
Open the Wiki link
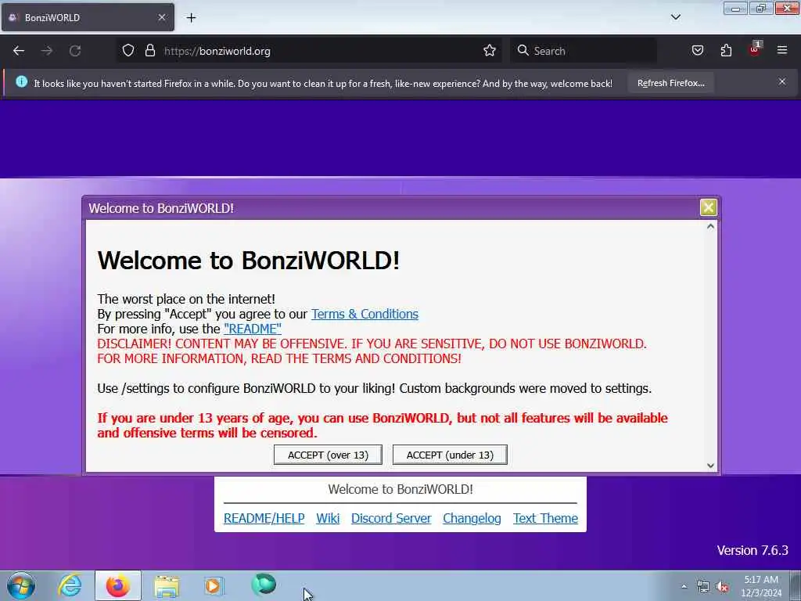328,518
